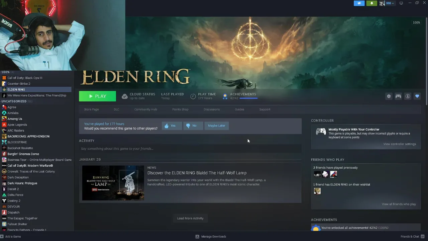The width and height of the screenshot is (428, 241).
Task: Click the Agrou game icon
Action: click(x=4, y=107)
